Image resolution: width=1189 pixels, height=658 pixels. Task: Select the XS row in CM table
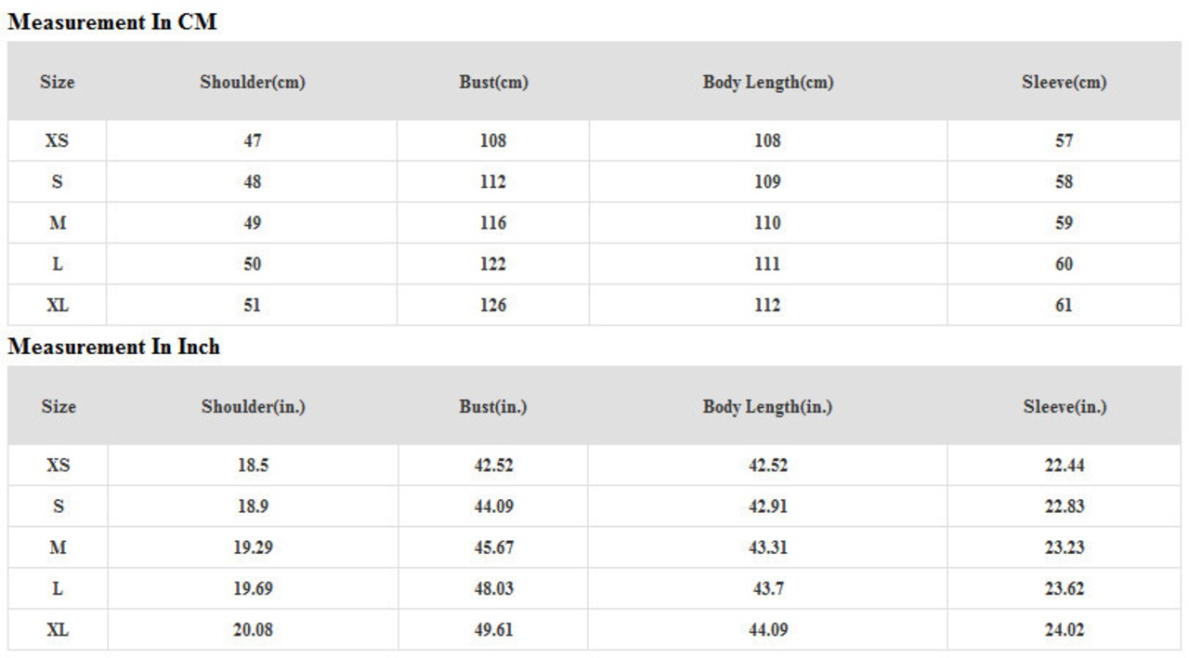click(x=57, y=141)
